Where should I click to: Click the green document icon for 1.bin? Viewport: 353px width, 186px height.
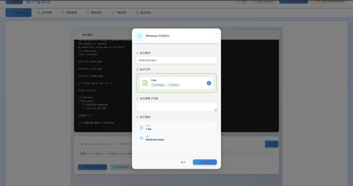(x=145, y=83)
